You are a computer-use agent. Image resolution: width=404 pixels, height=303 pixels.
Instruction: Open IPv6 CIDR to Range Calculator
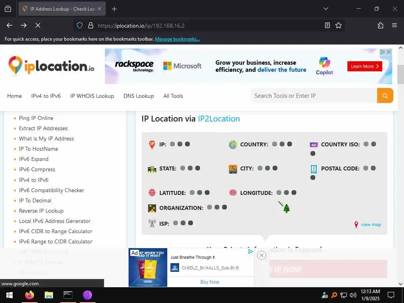pos(56,231)
